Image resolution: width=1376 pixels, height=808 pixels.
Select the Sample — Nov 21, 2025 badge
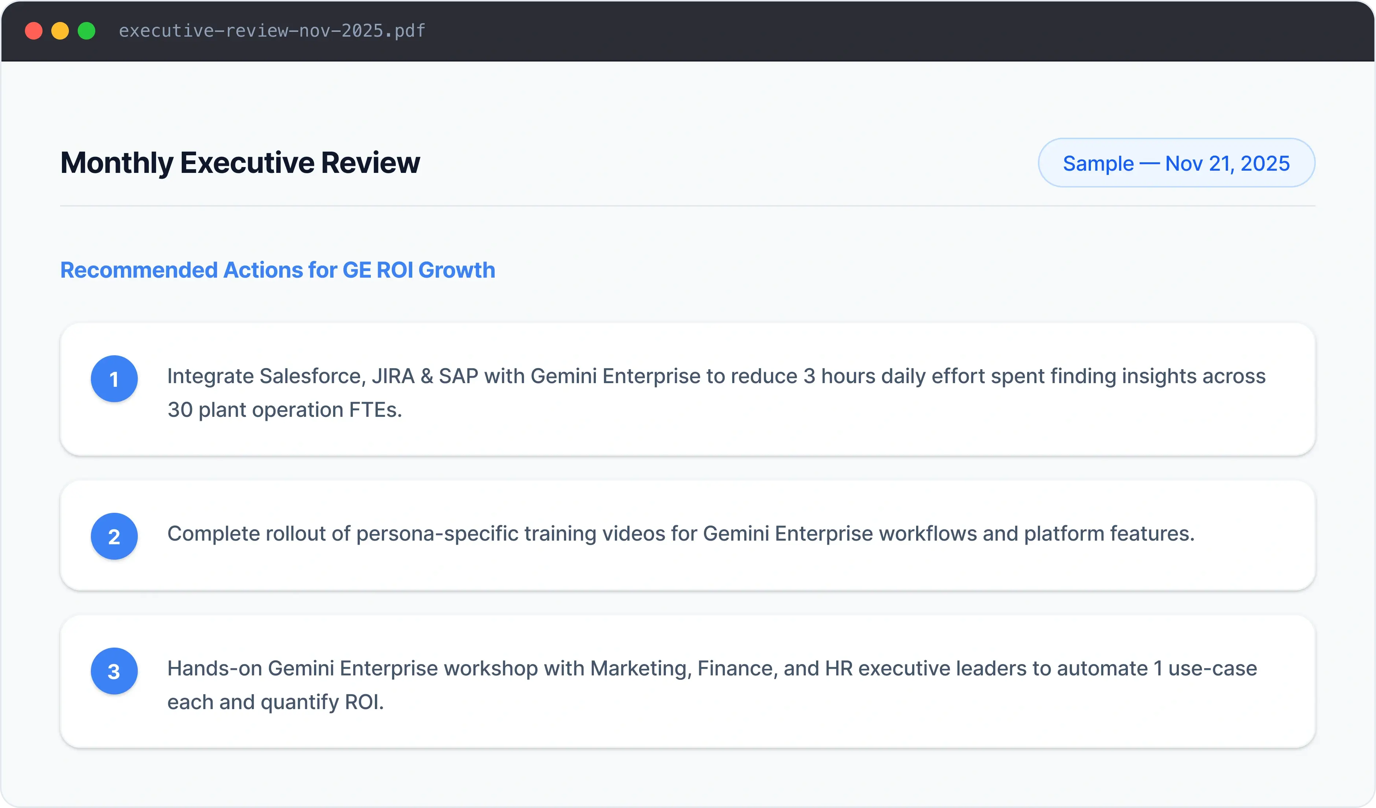pos(1176,162)
